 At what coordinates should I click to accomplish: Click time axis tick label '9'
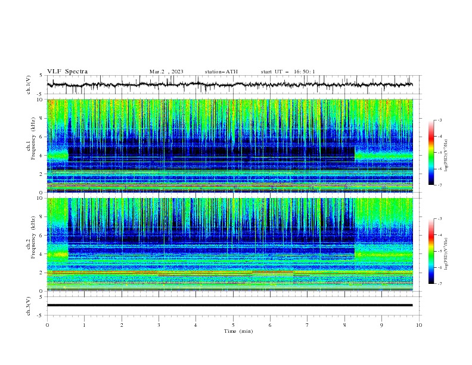381,325
